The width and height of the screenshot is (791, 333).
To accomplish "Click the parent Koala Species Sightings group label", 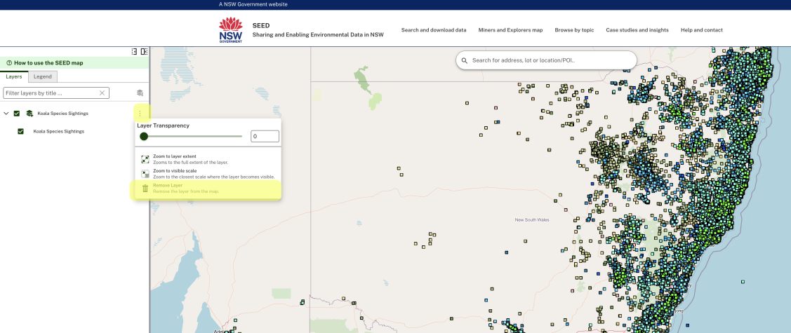I will [62, 114].
